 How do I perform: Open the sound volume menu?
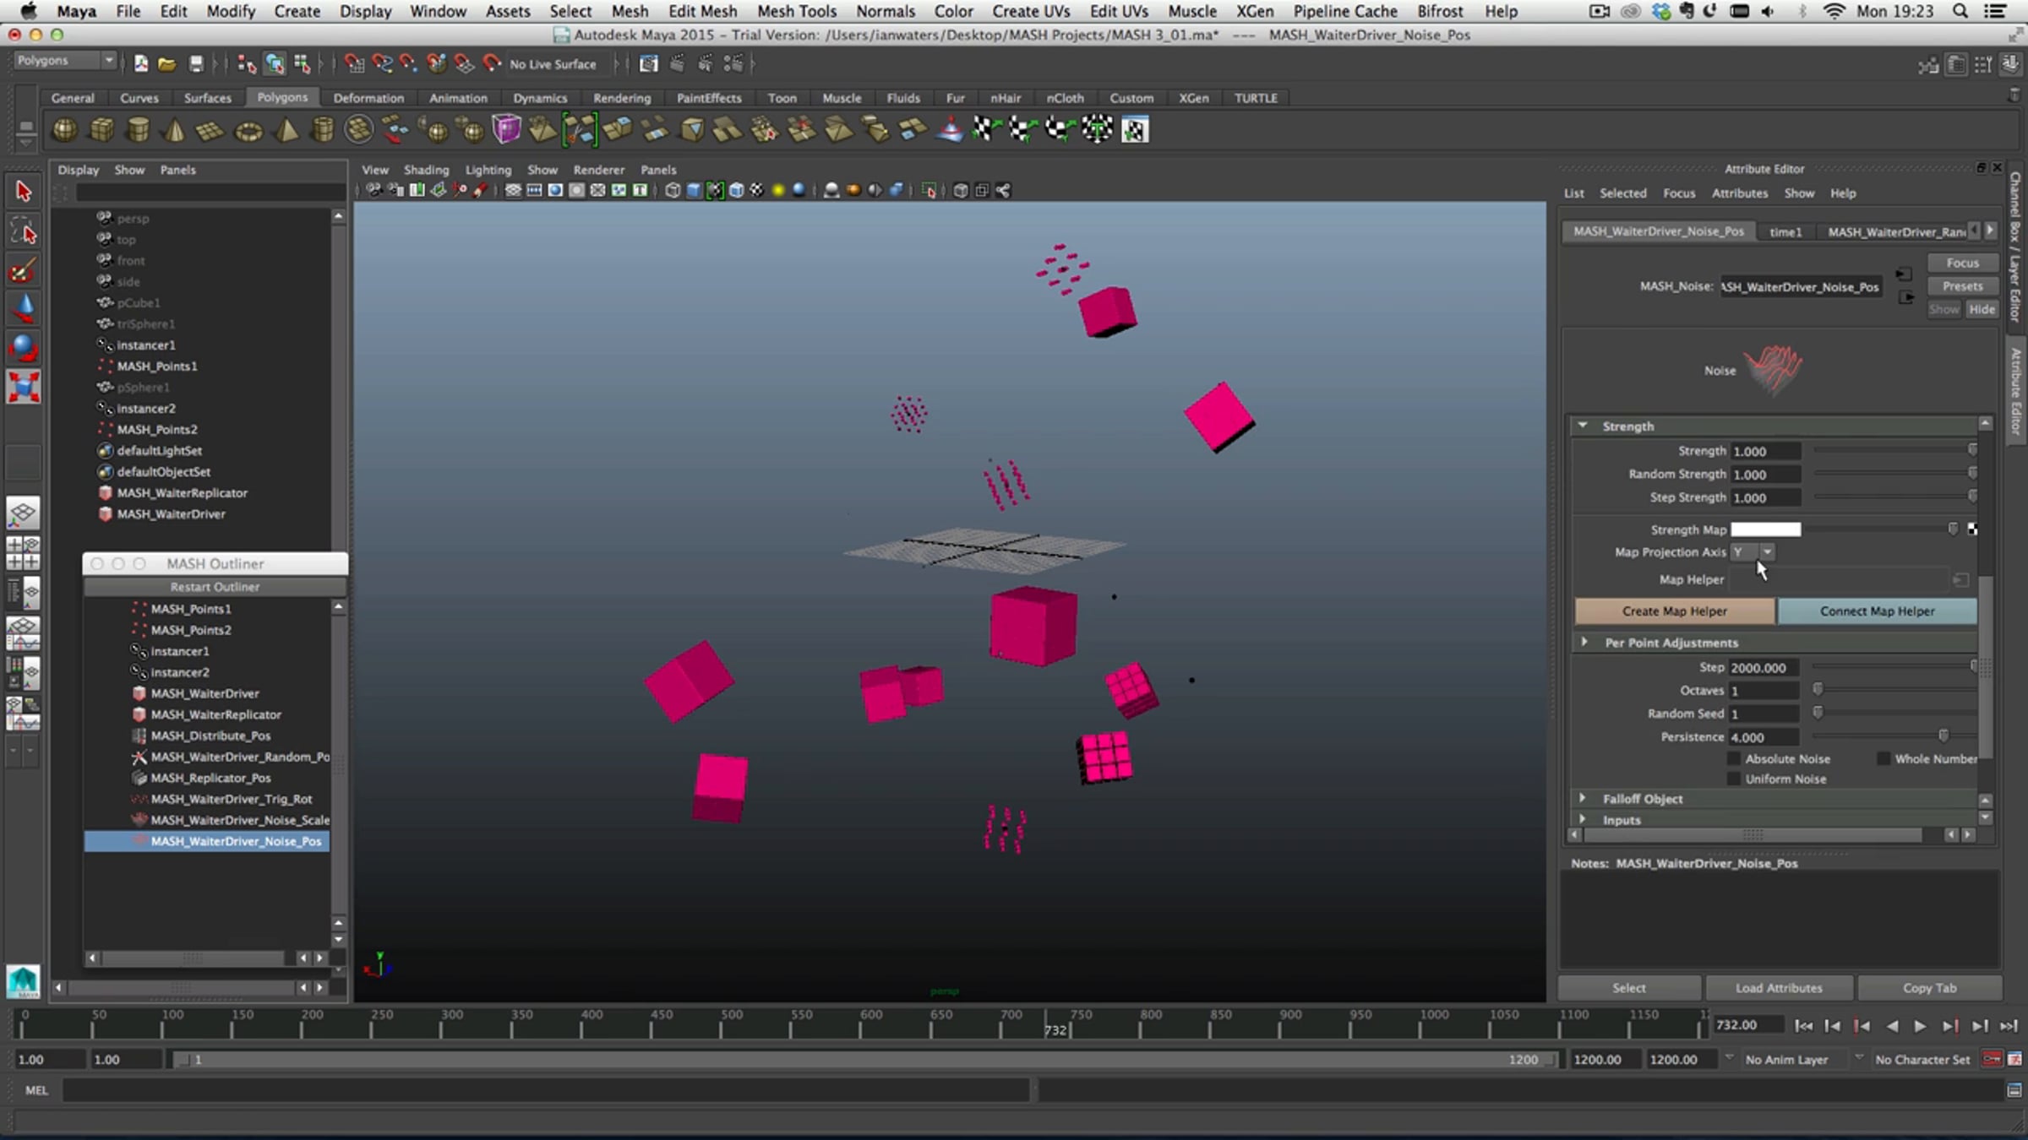click(1768, 11)
